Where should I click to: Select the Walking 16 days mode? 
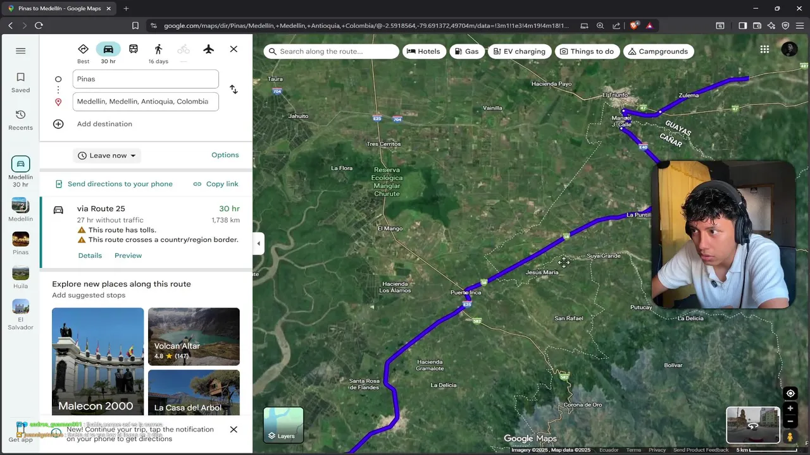158,54
